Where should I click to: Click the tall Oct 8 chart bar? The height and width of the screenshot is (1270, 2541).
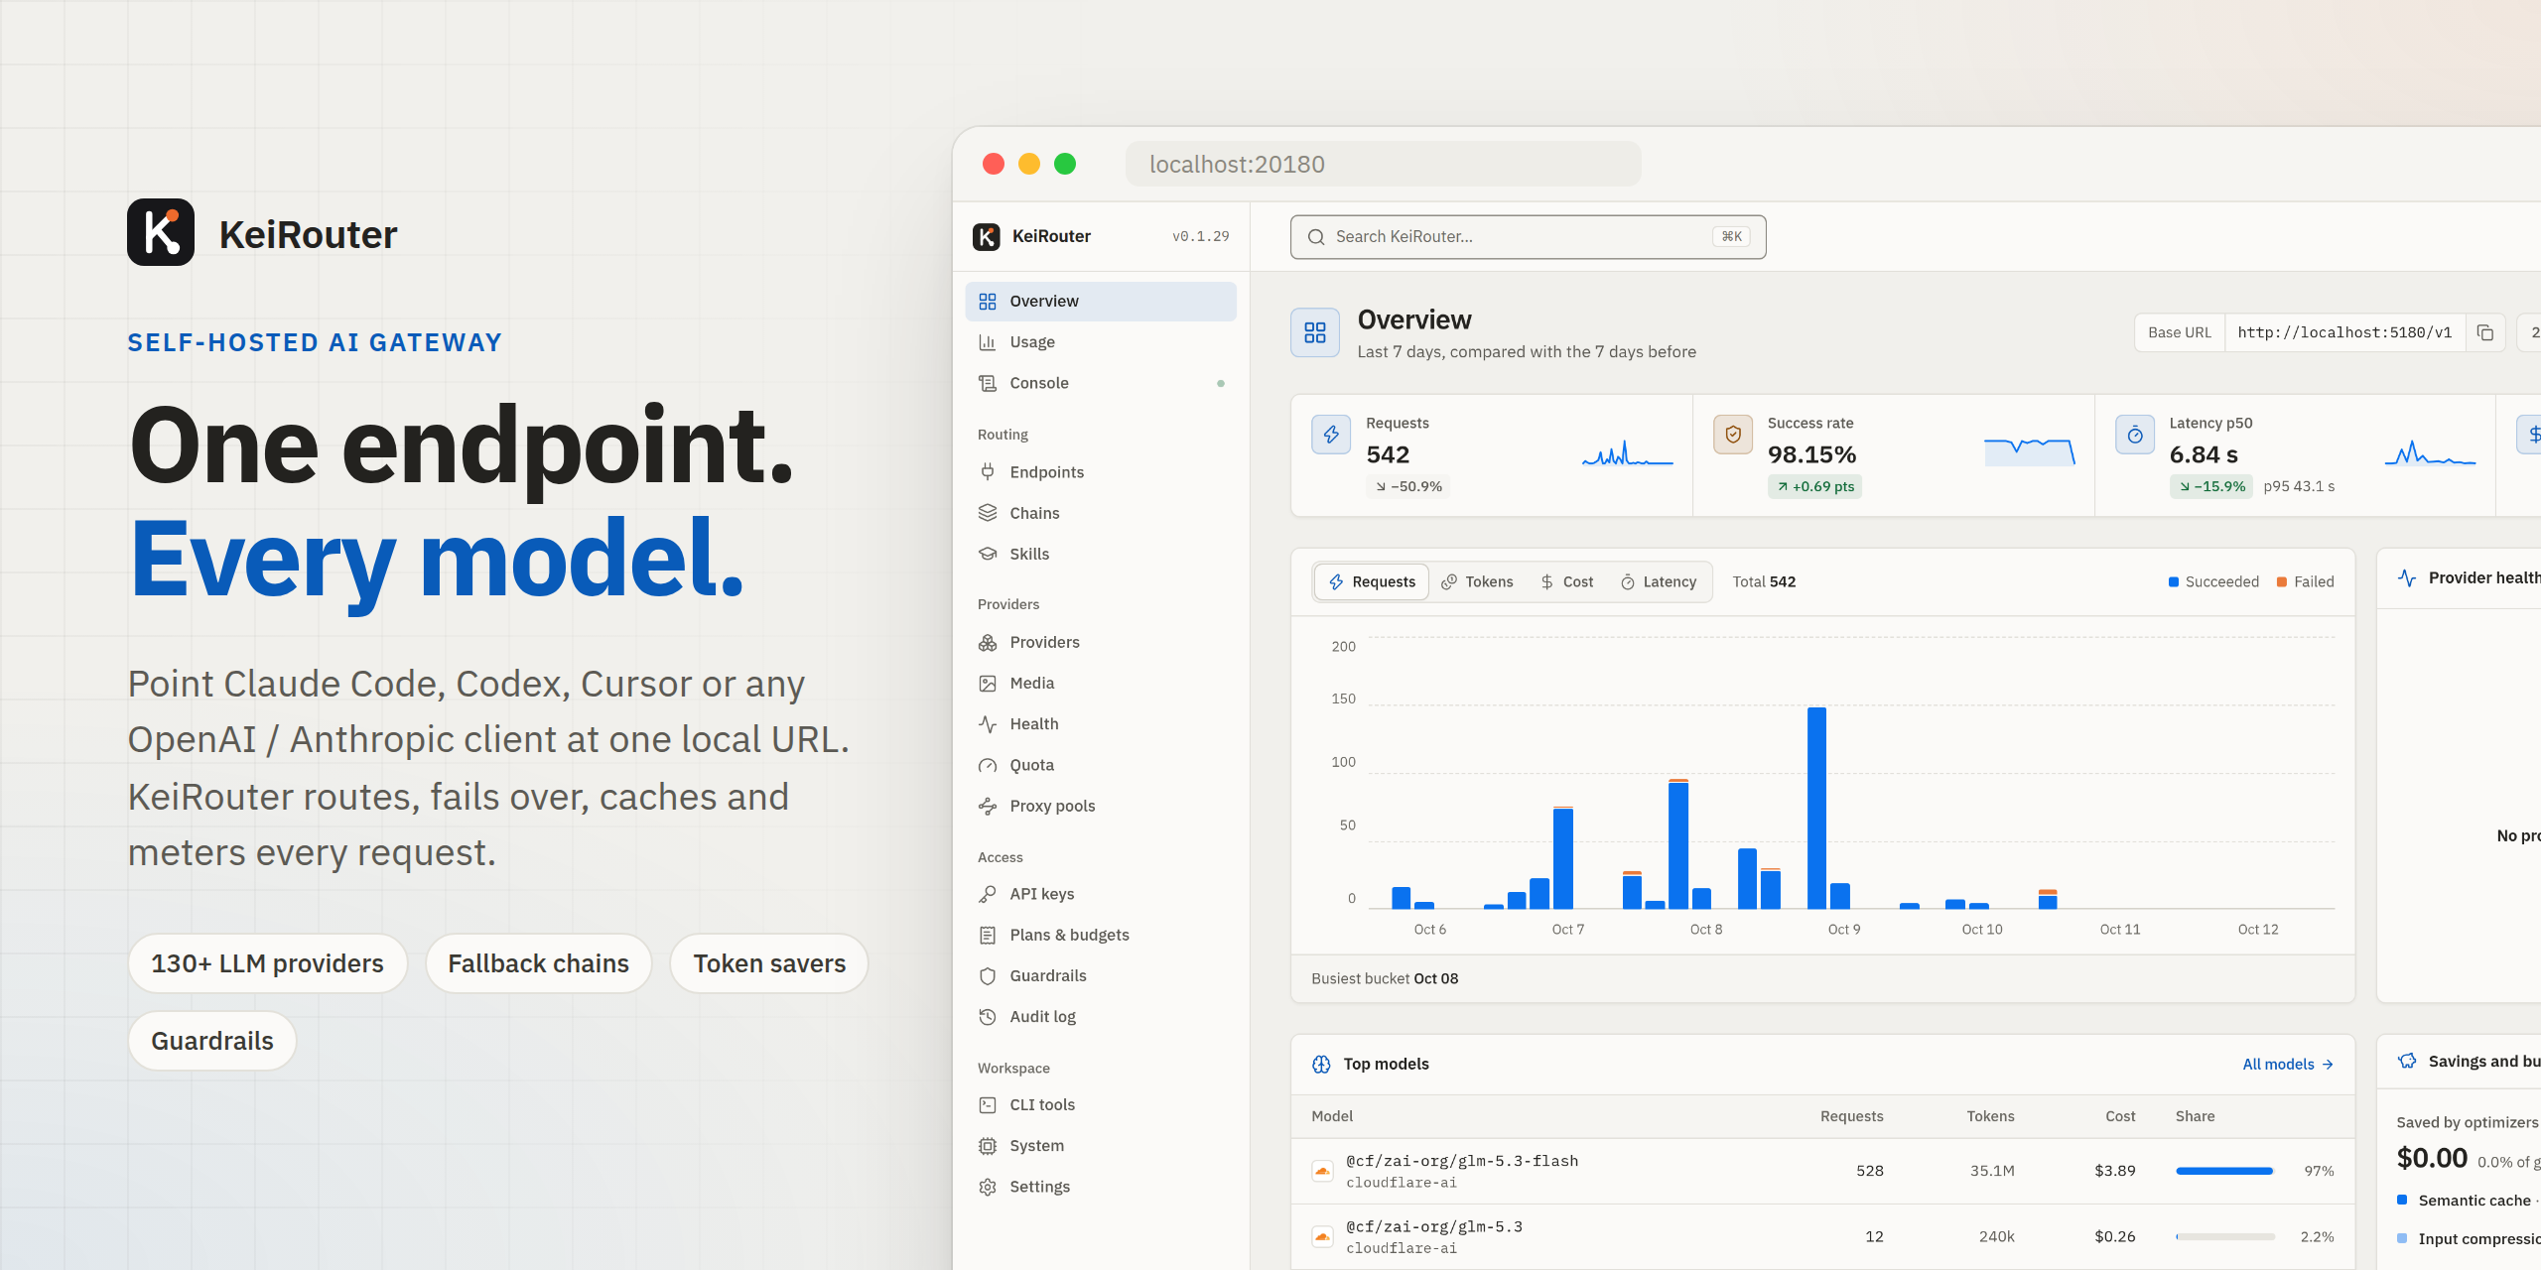pyautogui.click(x=1816, y=808)
